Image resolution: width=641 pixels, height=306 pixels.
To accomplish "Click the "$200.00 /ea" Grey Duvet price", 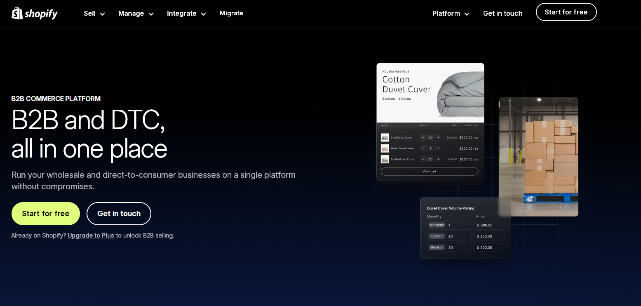I will click(469, 138).
